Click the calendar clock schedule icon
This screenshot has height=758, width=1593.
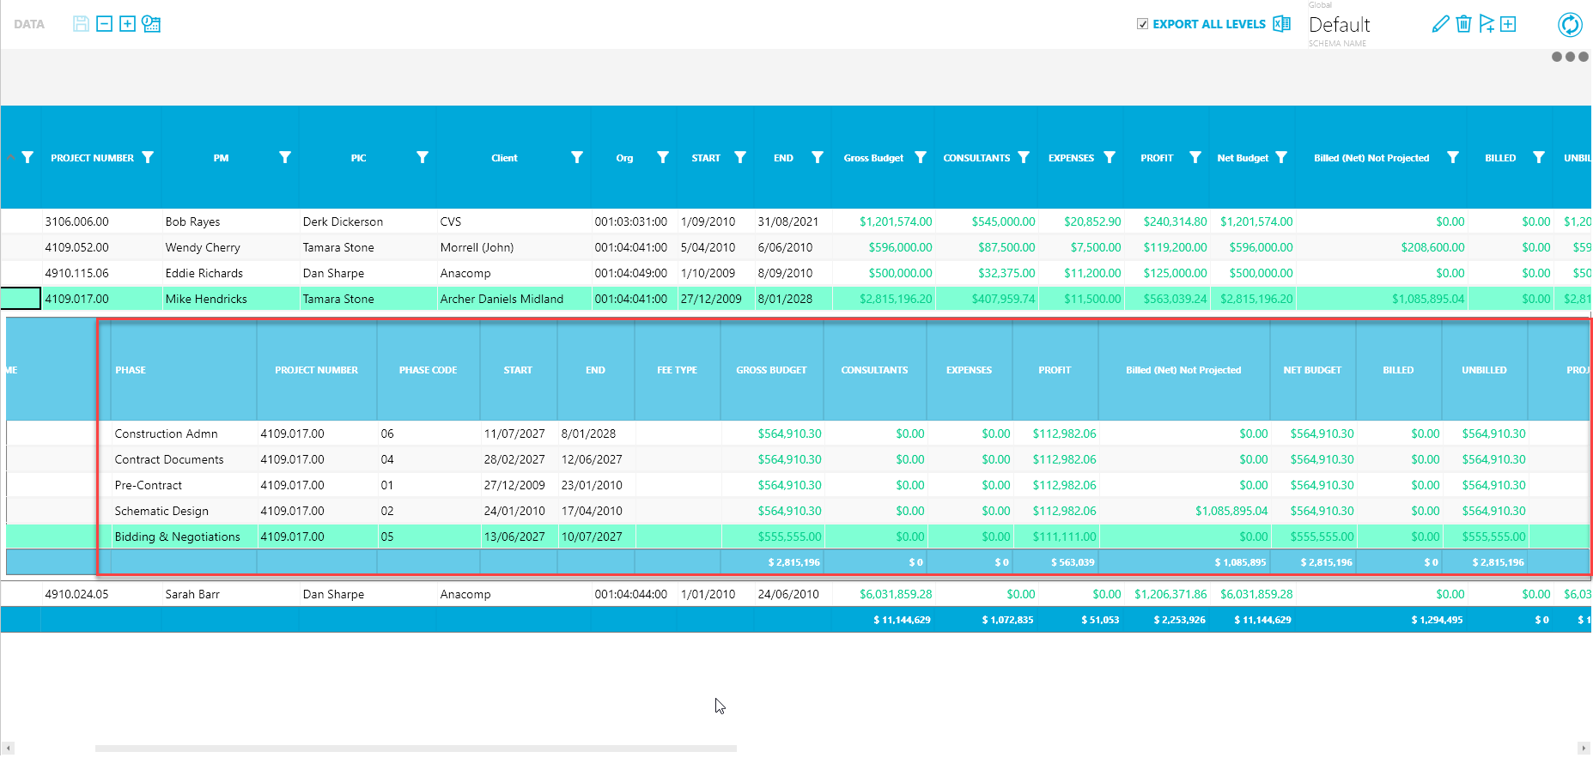point(151,24)
